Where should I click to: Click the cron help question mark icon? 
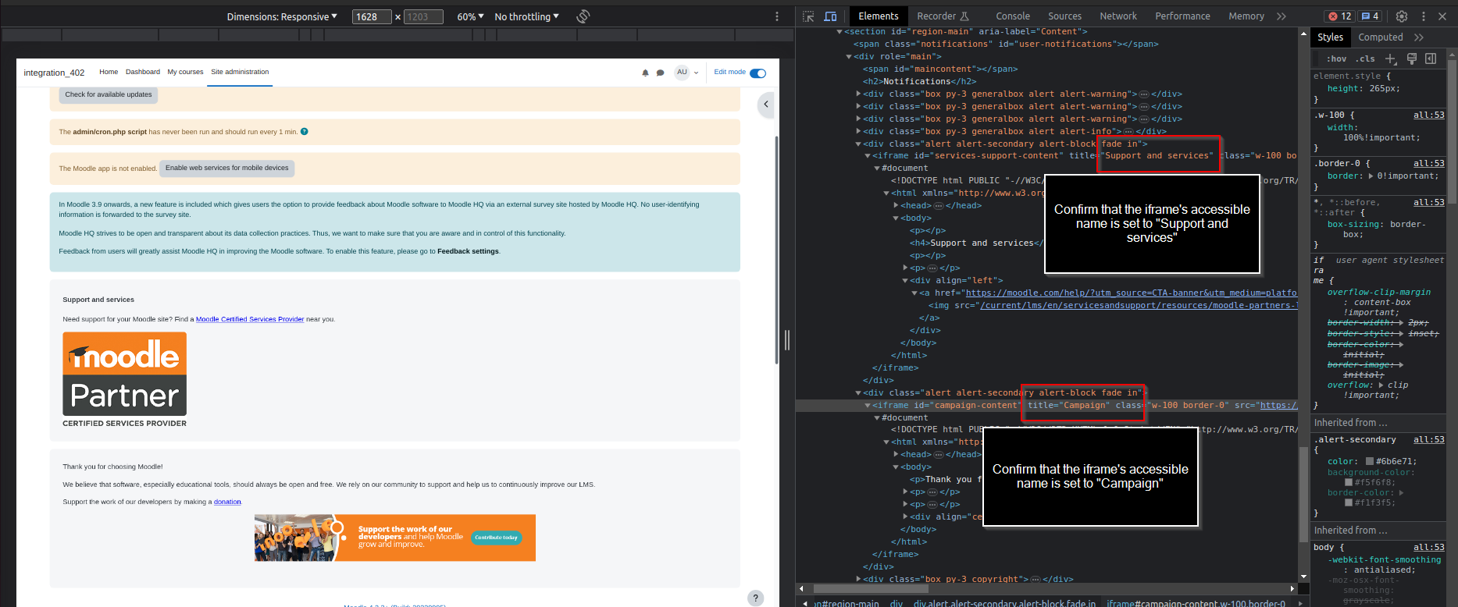[x=305, y=131]
